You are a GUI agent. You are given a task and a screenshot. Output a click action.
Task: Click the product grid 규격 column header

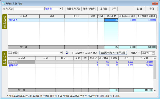(x=52, y=16)
